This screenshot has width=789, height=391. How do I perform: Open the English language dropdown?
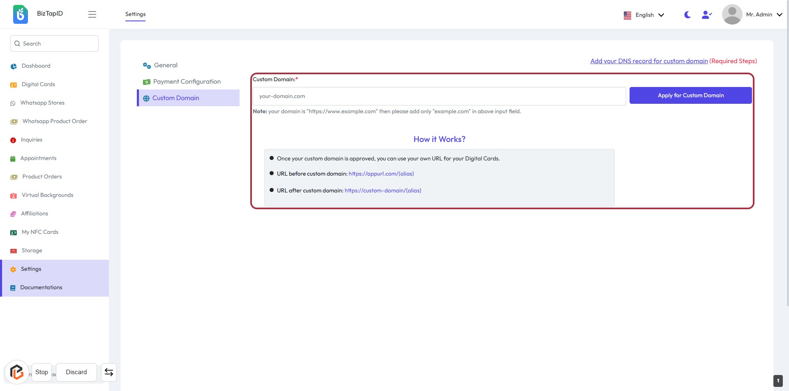tap(644, 15)
